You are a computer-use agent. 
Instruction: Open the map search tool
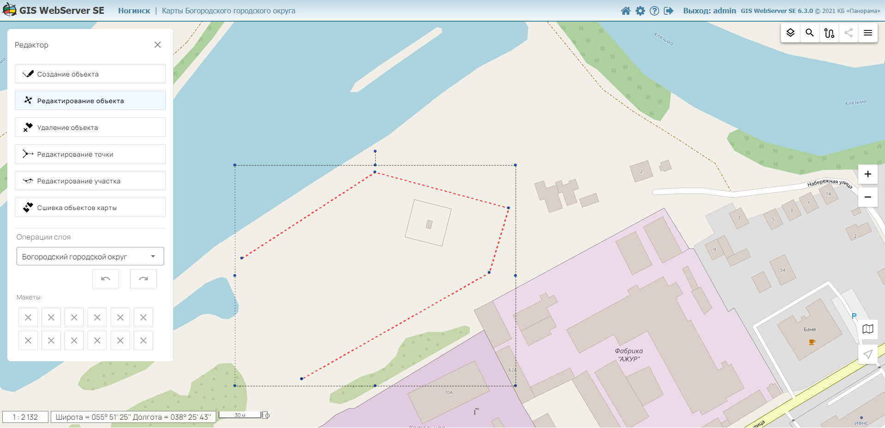coord(809,33)
